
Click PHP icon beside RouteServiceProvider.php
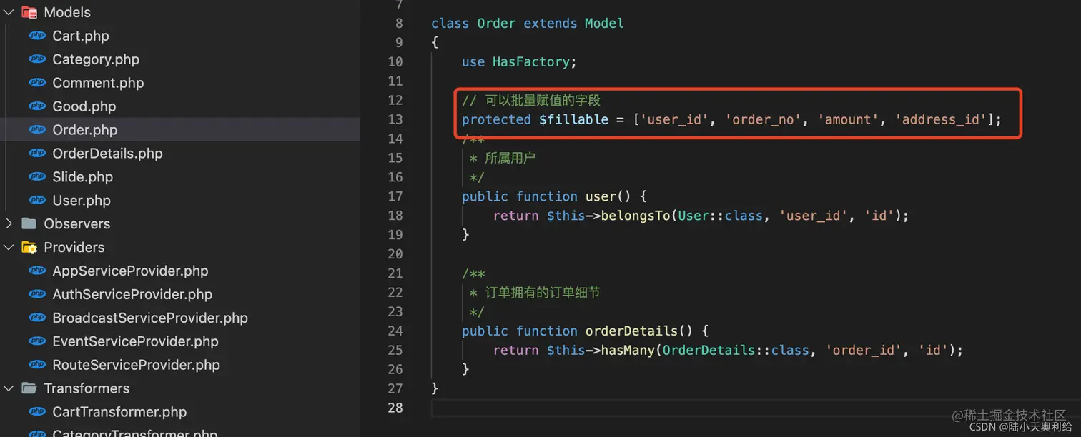37,366
